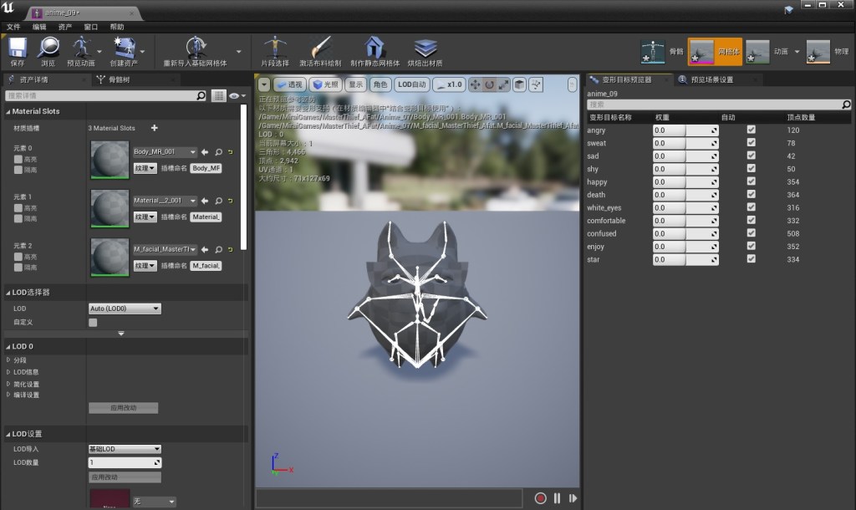The width and height of the screenshot is (856, 510).
Task: Uncheck the auto checkbox for angry morph target
Action: pos(751,130)
